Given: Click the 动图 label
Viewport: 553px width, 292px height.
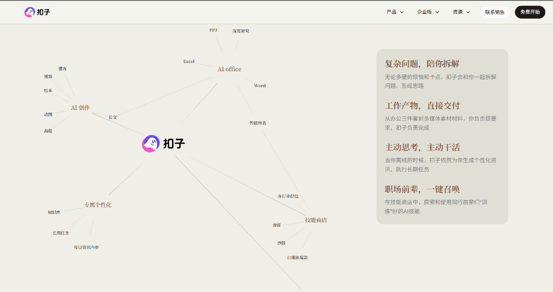Looking at the screenshot, I should tap(48, 114).
